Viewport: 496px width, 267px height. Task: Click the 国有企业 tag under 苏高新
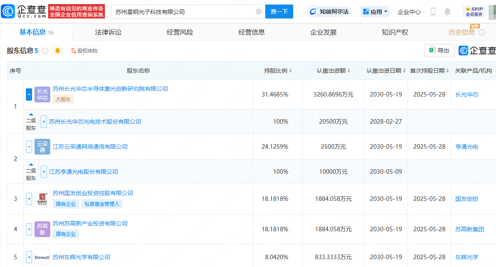pyautogui.click(x=66, y=234)
